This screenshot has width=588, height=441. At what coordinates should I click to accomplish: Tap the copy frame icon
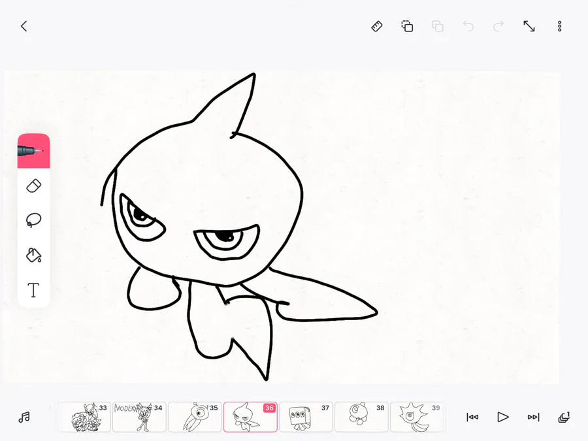point(407,26)
